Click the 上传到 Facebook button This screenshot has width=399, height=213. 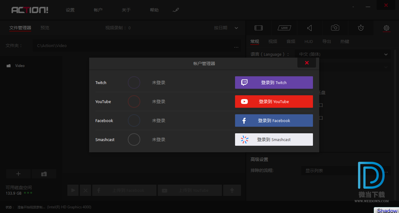124,190
